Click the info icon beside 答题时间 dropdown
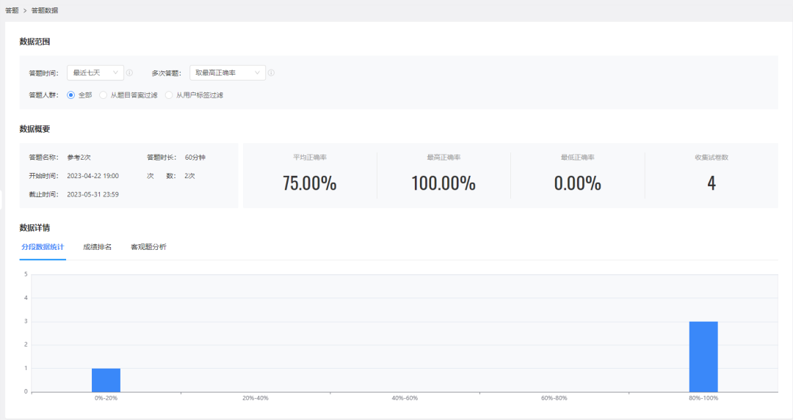Image resolution: width=793 pixels, height=420 pixels. (129, 73)
